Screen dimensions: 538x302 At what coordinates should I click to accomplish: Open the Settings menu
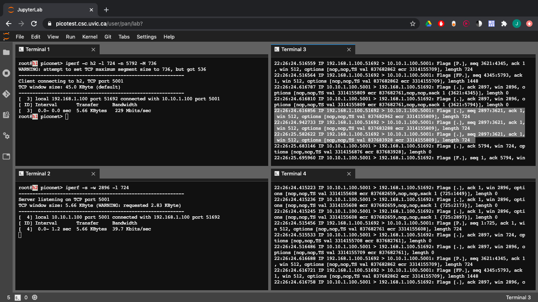point(147,37)
